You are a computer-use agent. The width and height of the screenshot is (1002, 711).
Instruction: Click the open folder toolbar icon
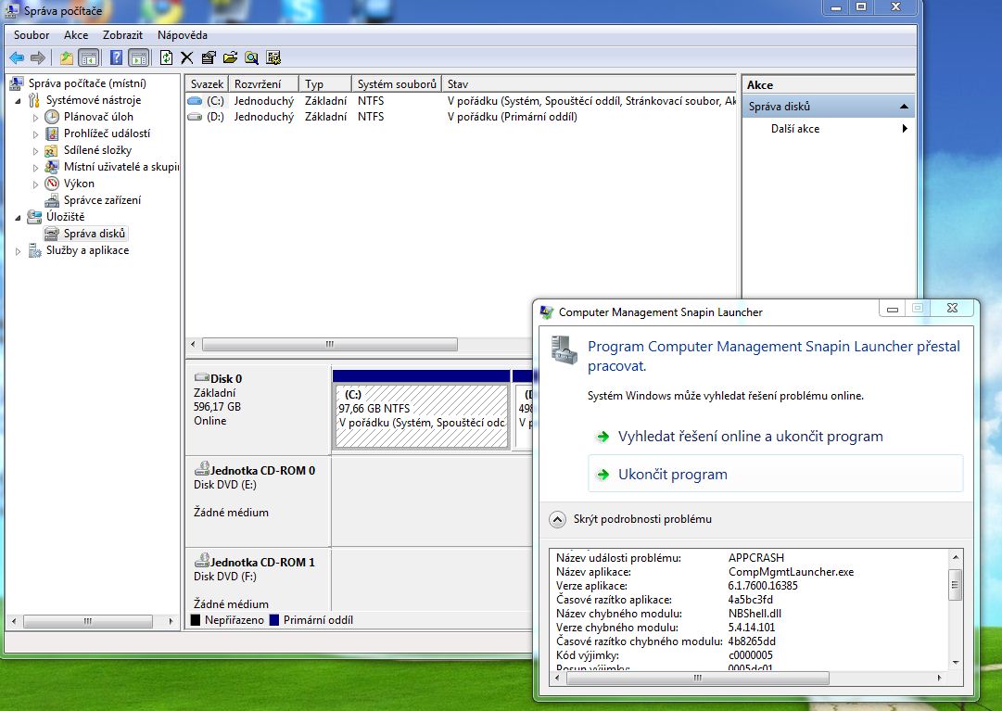coord(230,58)
